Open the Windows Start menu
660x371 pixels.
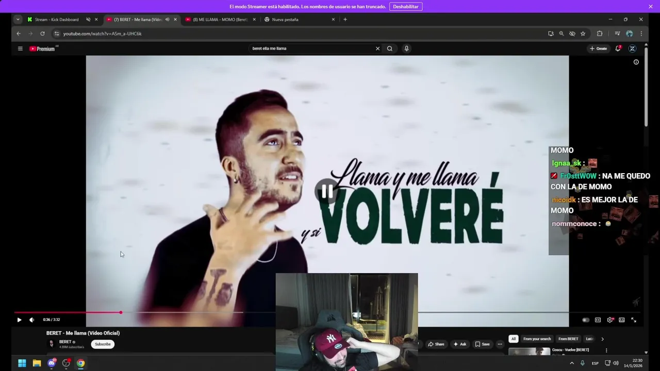[x=22, y=363]
